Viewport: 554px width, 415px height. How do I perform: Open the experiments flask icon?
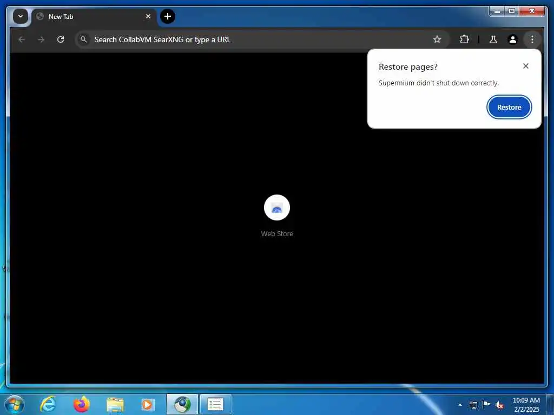[493, 39]
